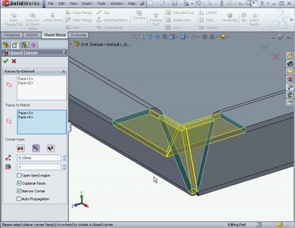
Task: Click the gap distance 0.10mm field
Action: [39, 158]
